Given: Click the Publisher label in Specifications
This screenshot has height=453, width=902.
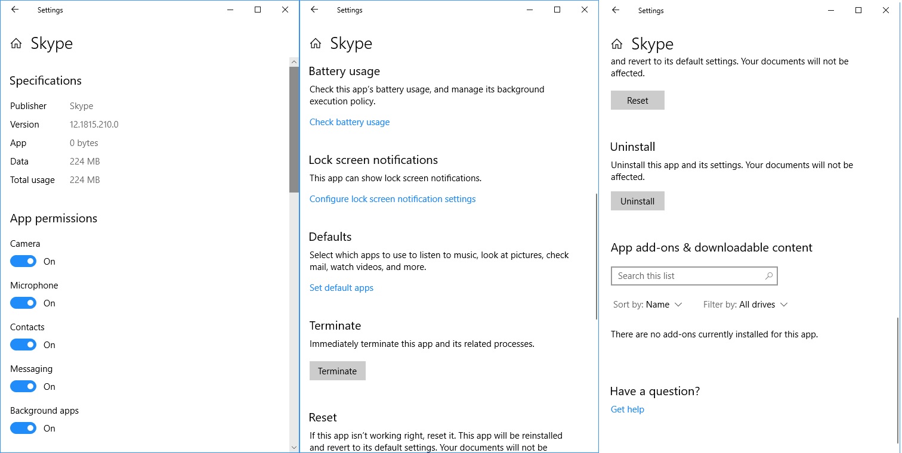Looking at the screenshot, I should coord(28,106).
